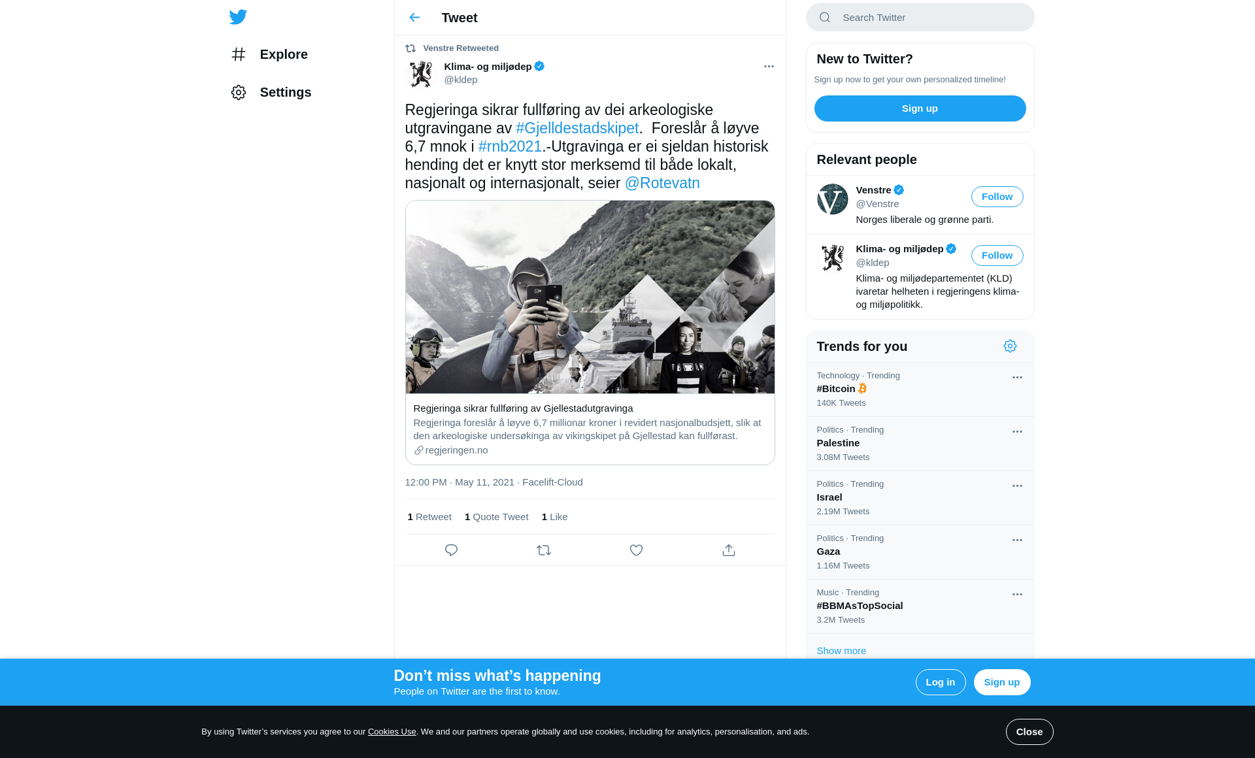Click Log in on bottom banner
Viewport: 1255px width, 758px height.
tap(940, 682)
